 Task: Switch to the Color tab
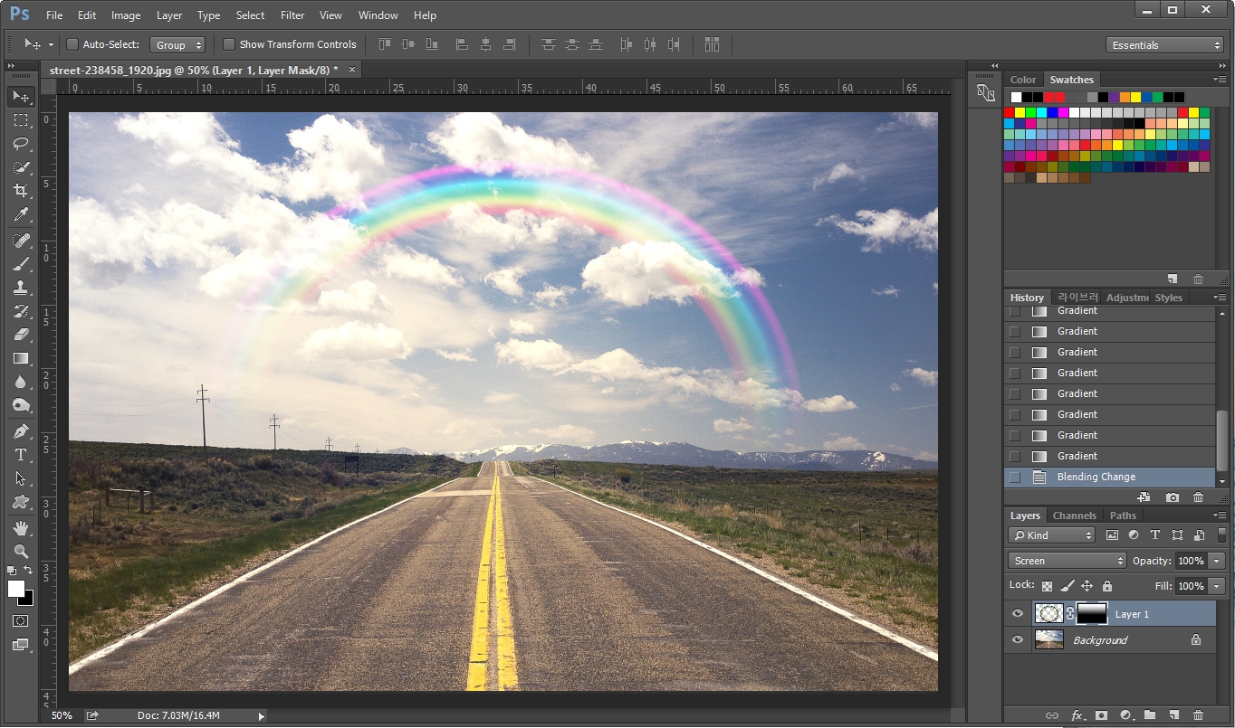click(1023, 80)
